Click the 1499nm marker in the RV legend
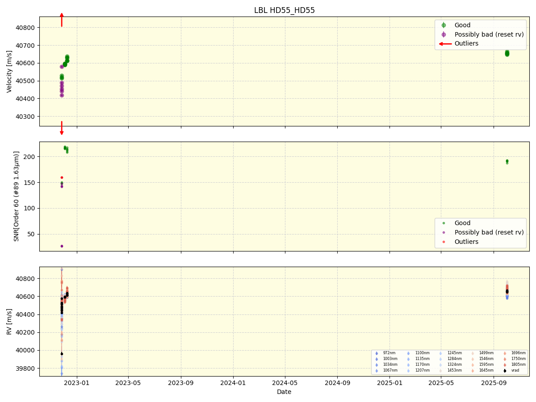 pyautogui.click(x=473, y=353)
